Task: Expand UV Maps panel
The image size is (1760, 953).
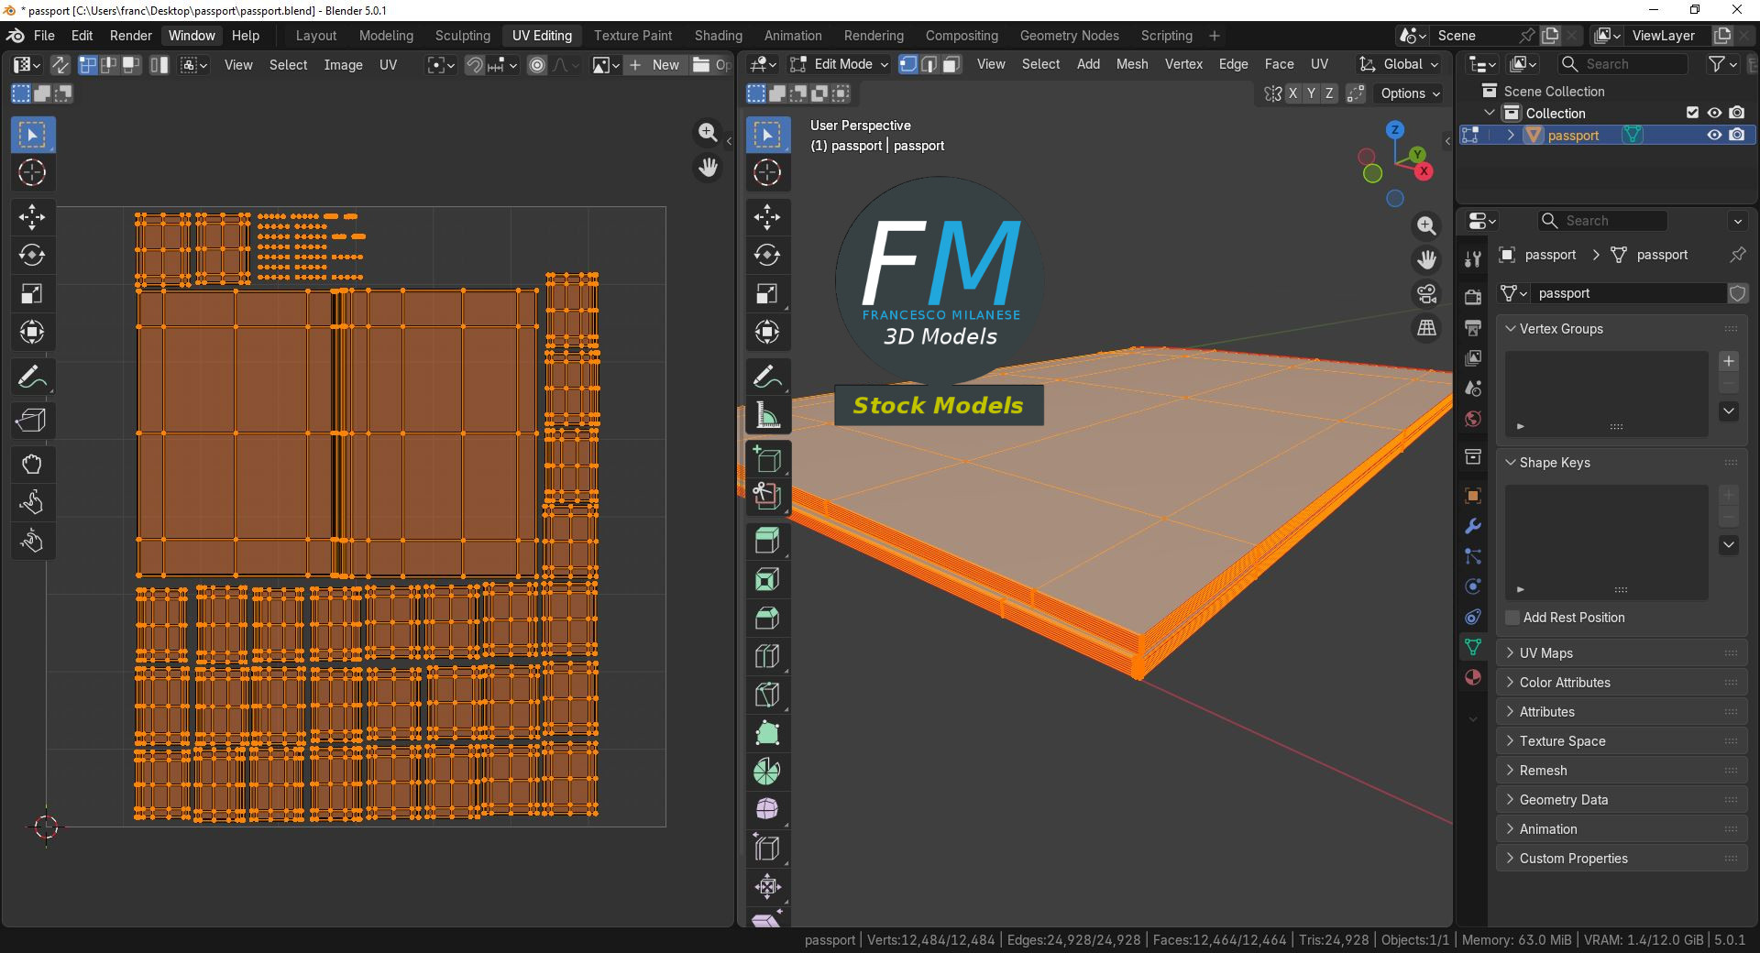Action: (x=1622, y=653)
